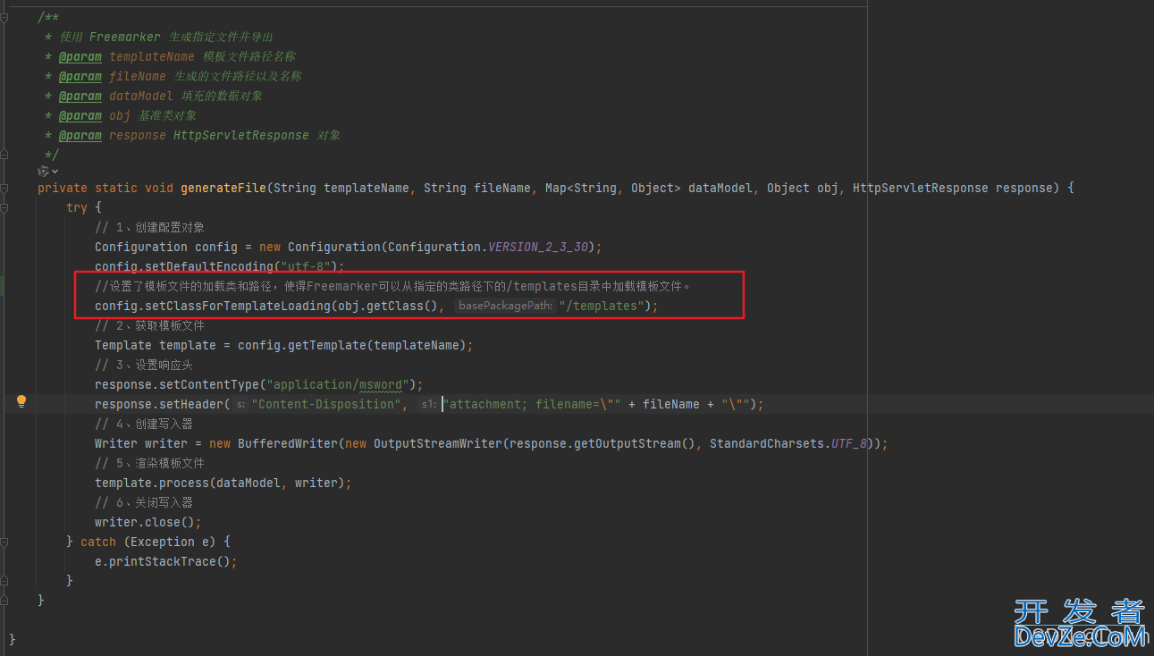Click the comment '// 3、设置响应头'
The width and height of the screenshot is (1154, 656).
click(x=144, y=365)
